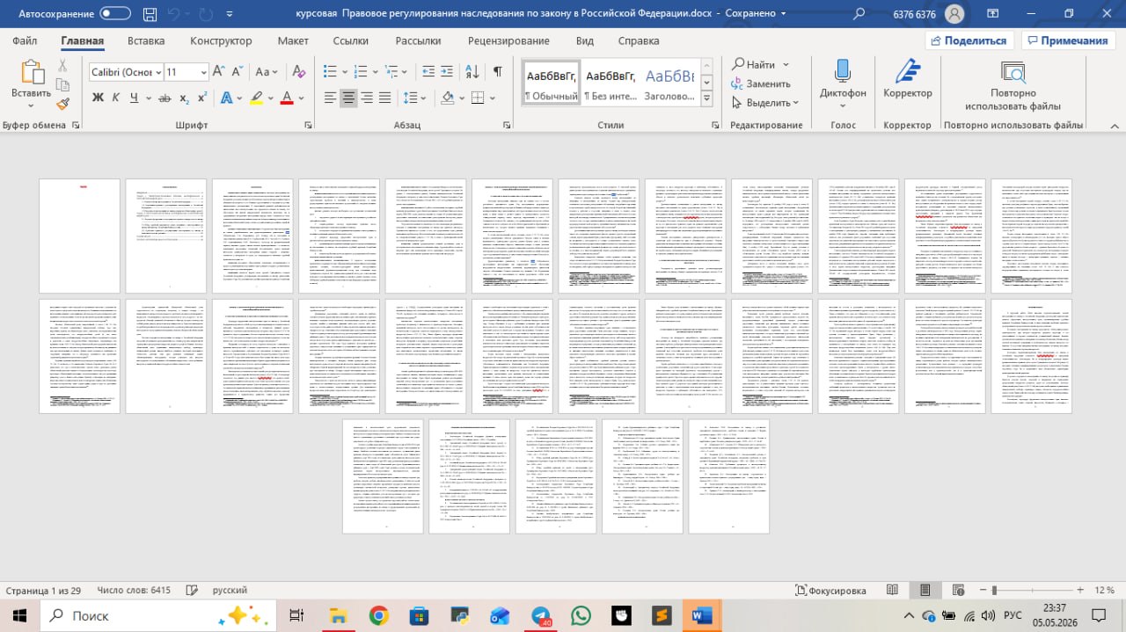Select the Format Painter brush
Image resolution: width=1126 pixels, height=632 pixels.
pos(62,104)
